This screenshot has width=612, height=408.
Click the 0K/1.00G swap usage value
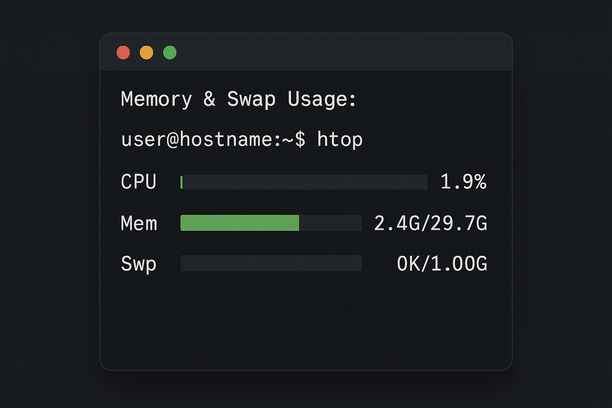pyautogui.click(x=442, y=264)
